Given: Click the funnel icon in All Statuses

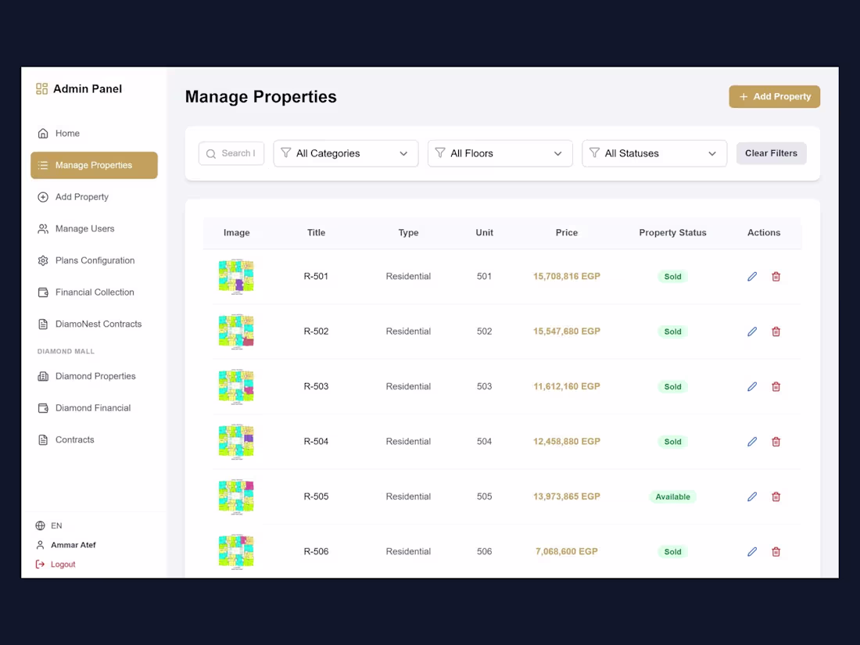Looking at the screenshot, I should click(594, 152).
